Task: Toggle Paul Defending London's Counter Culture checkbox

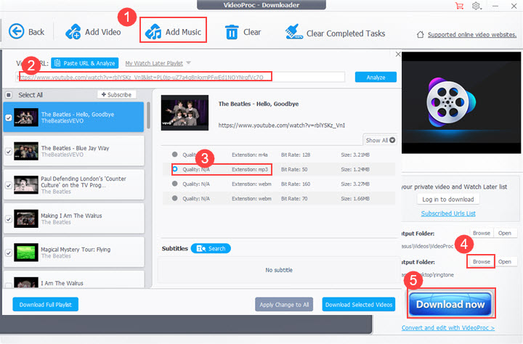Action: coord(9,185)
